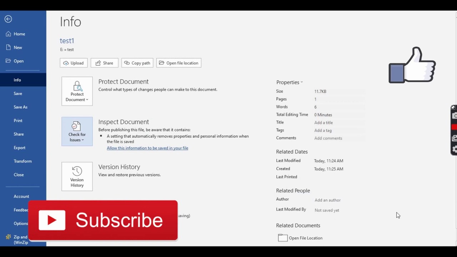Click the Last Modified 'Today, 11:24 AM' value
The image size is (457, 257).
328,161
